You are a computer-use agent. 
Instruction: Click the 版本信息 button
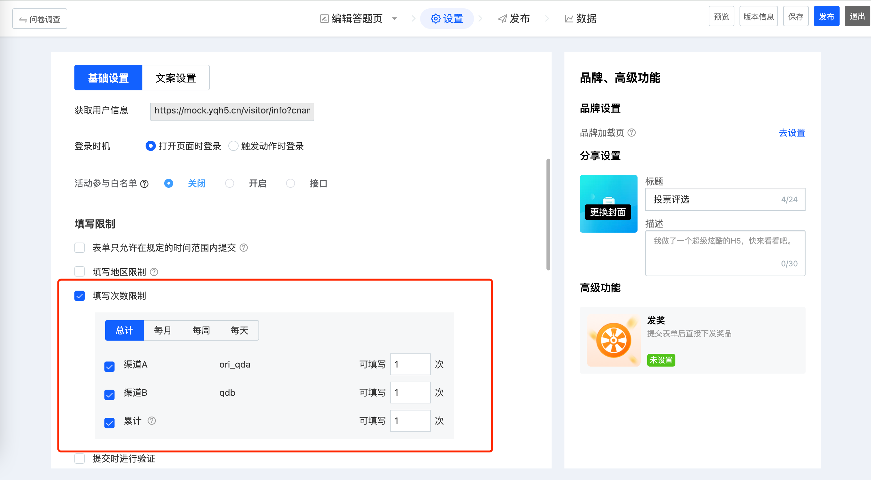click(x=758, y=17)
